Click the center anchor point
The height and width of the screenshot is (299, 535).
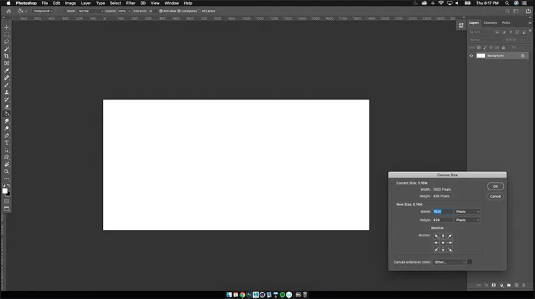point(443,242)
